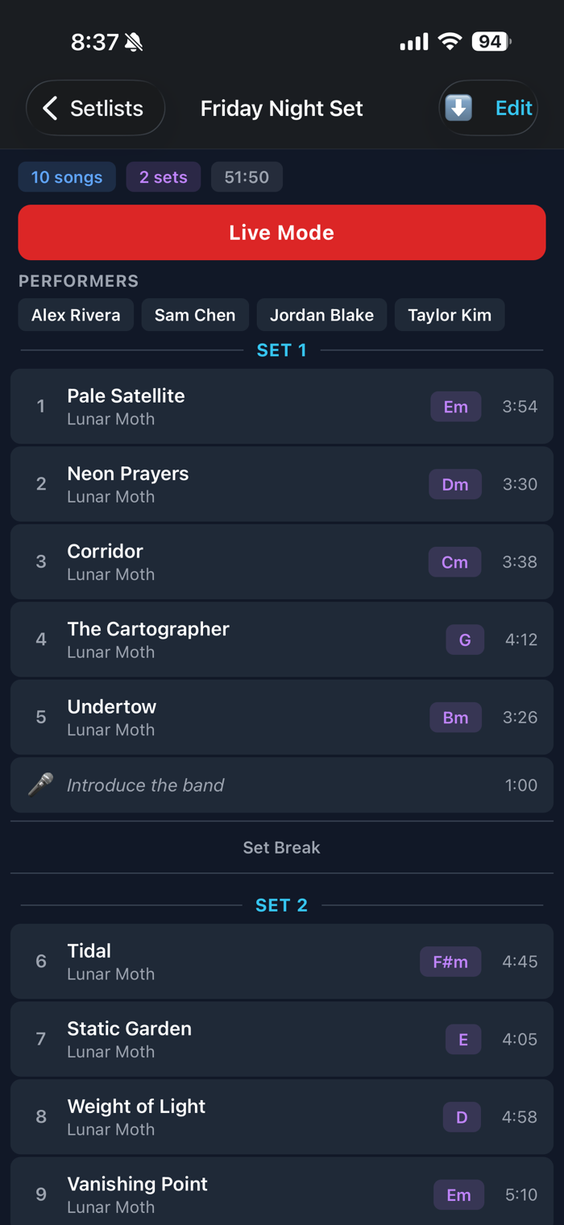The height and width of the screenshot is (1225, 564).
Task: Tap the Em key badge on Pale Satellite
Action: click(455, 407)
